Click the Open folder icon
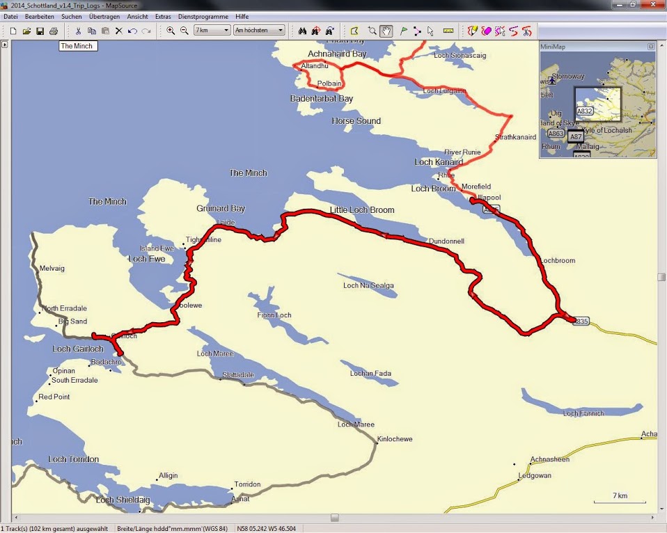The height and width of the screenshot is (533, 667). (x=26, y=31)
